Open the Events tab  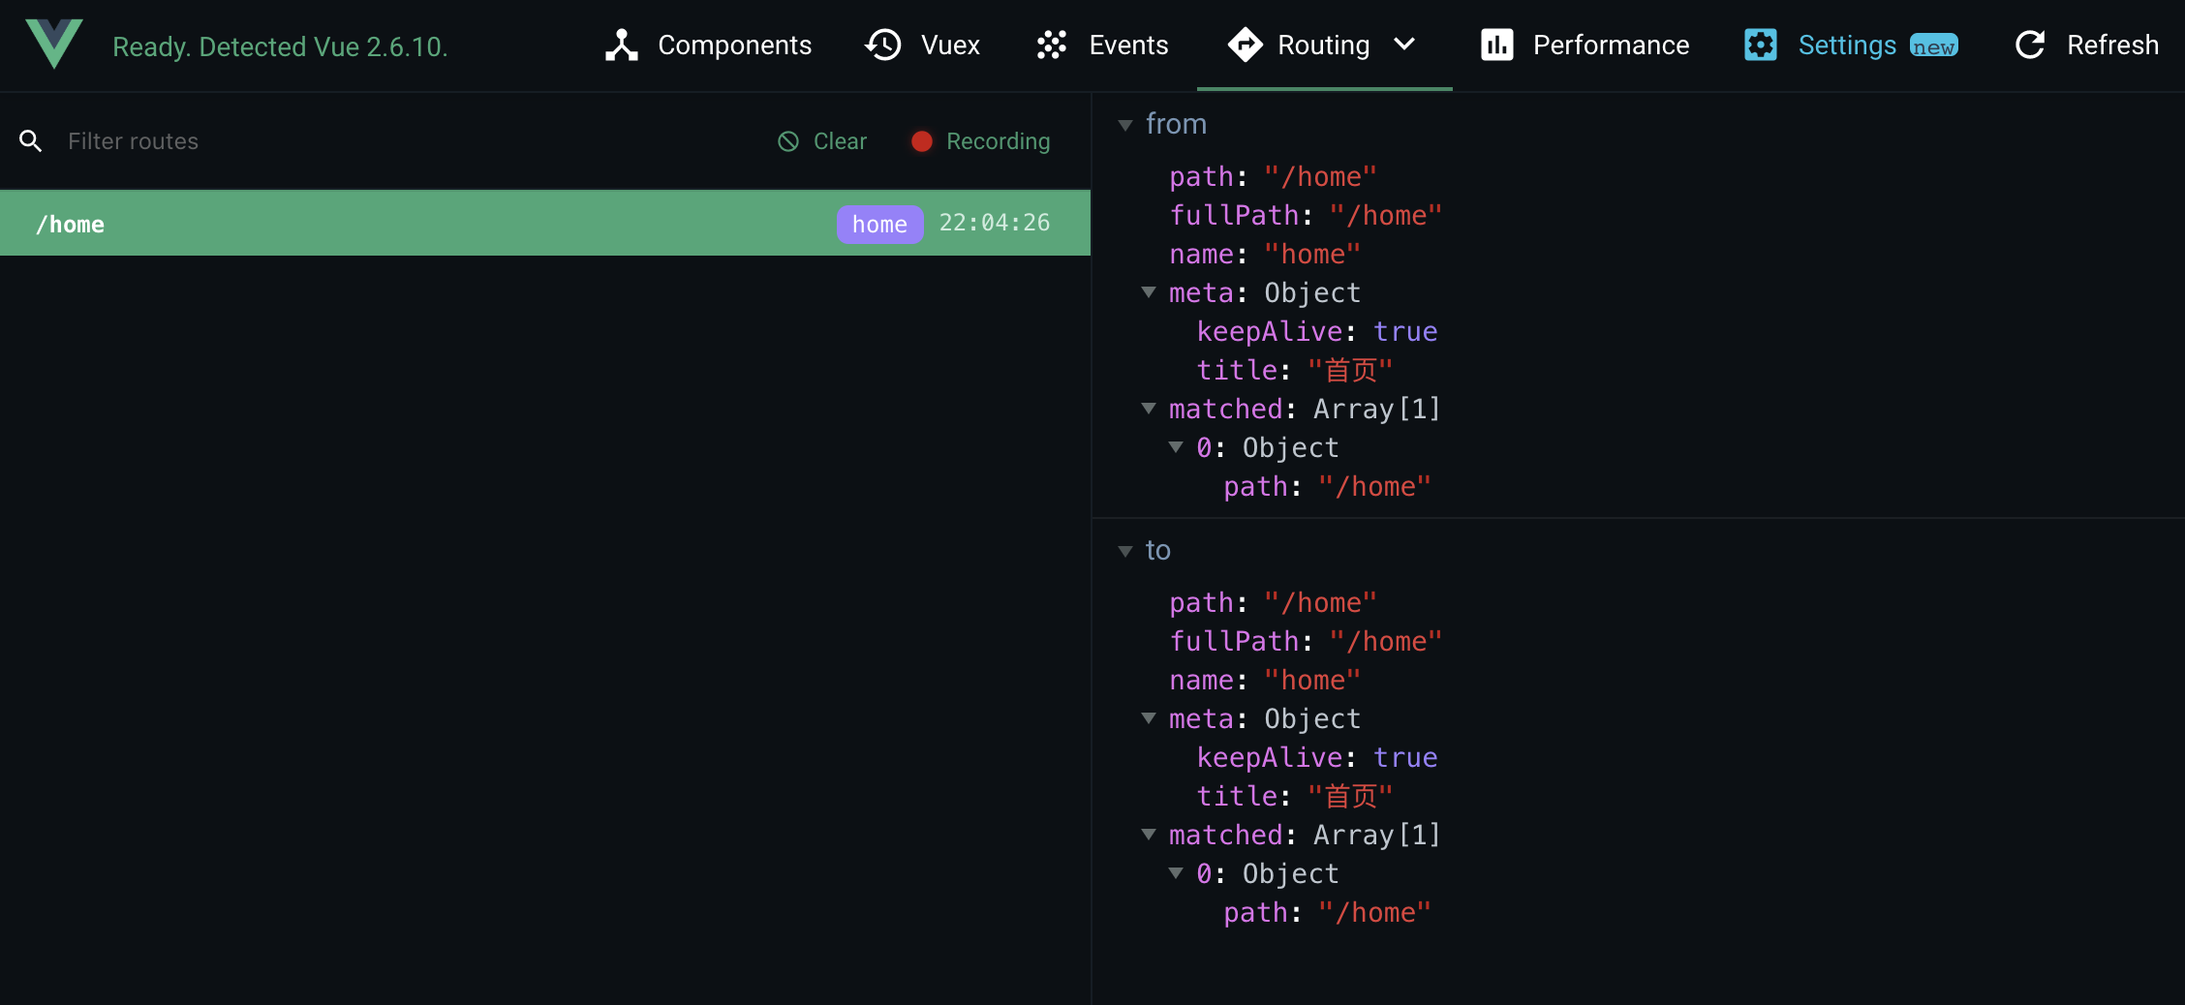tap(1101, 46)
